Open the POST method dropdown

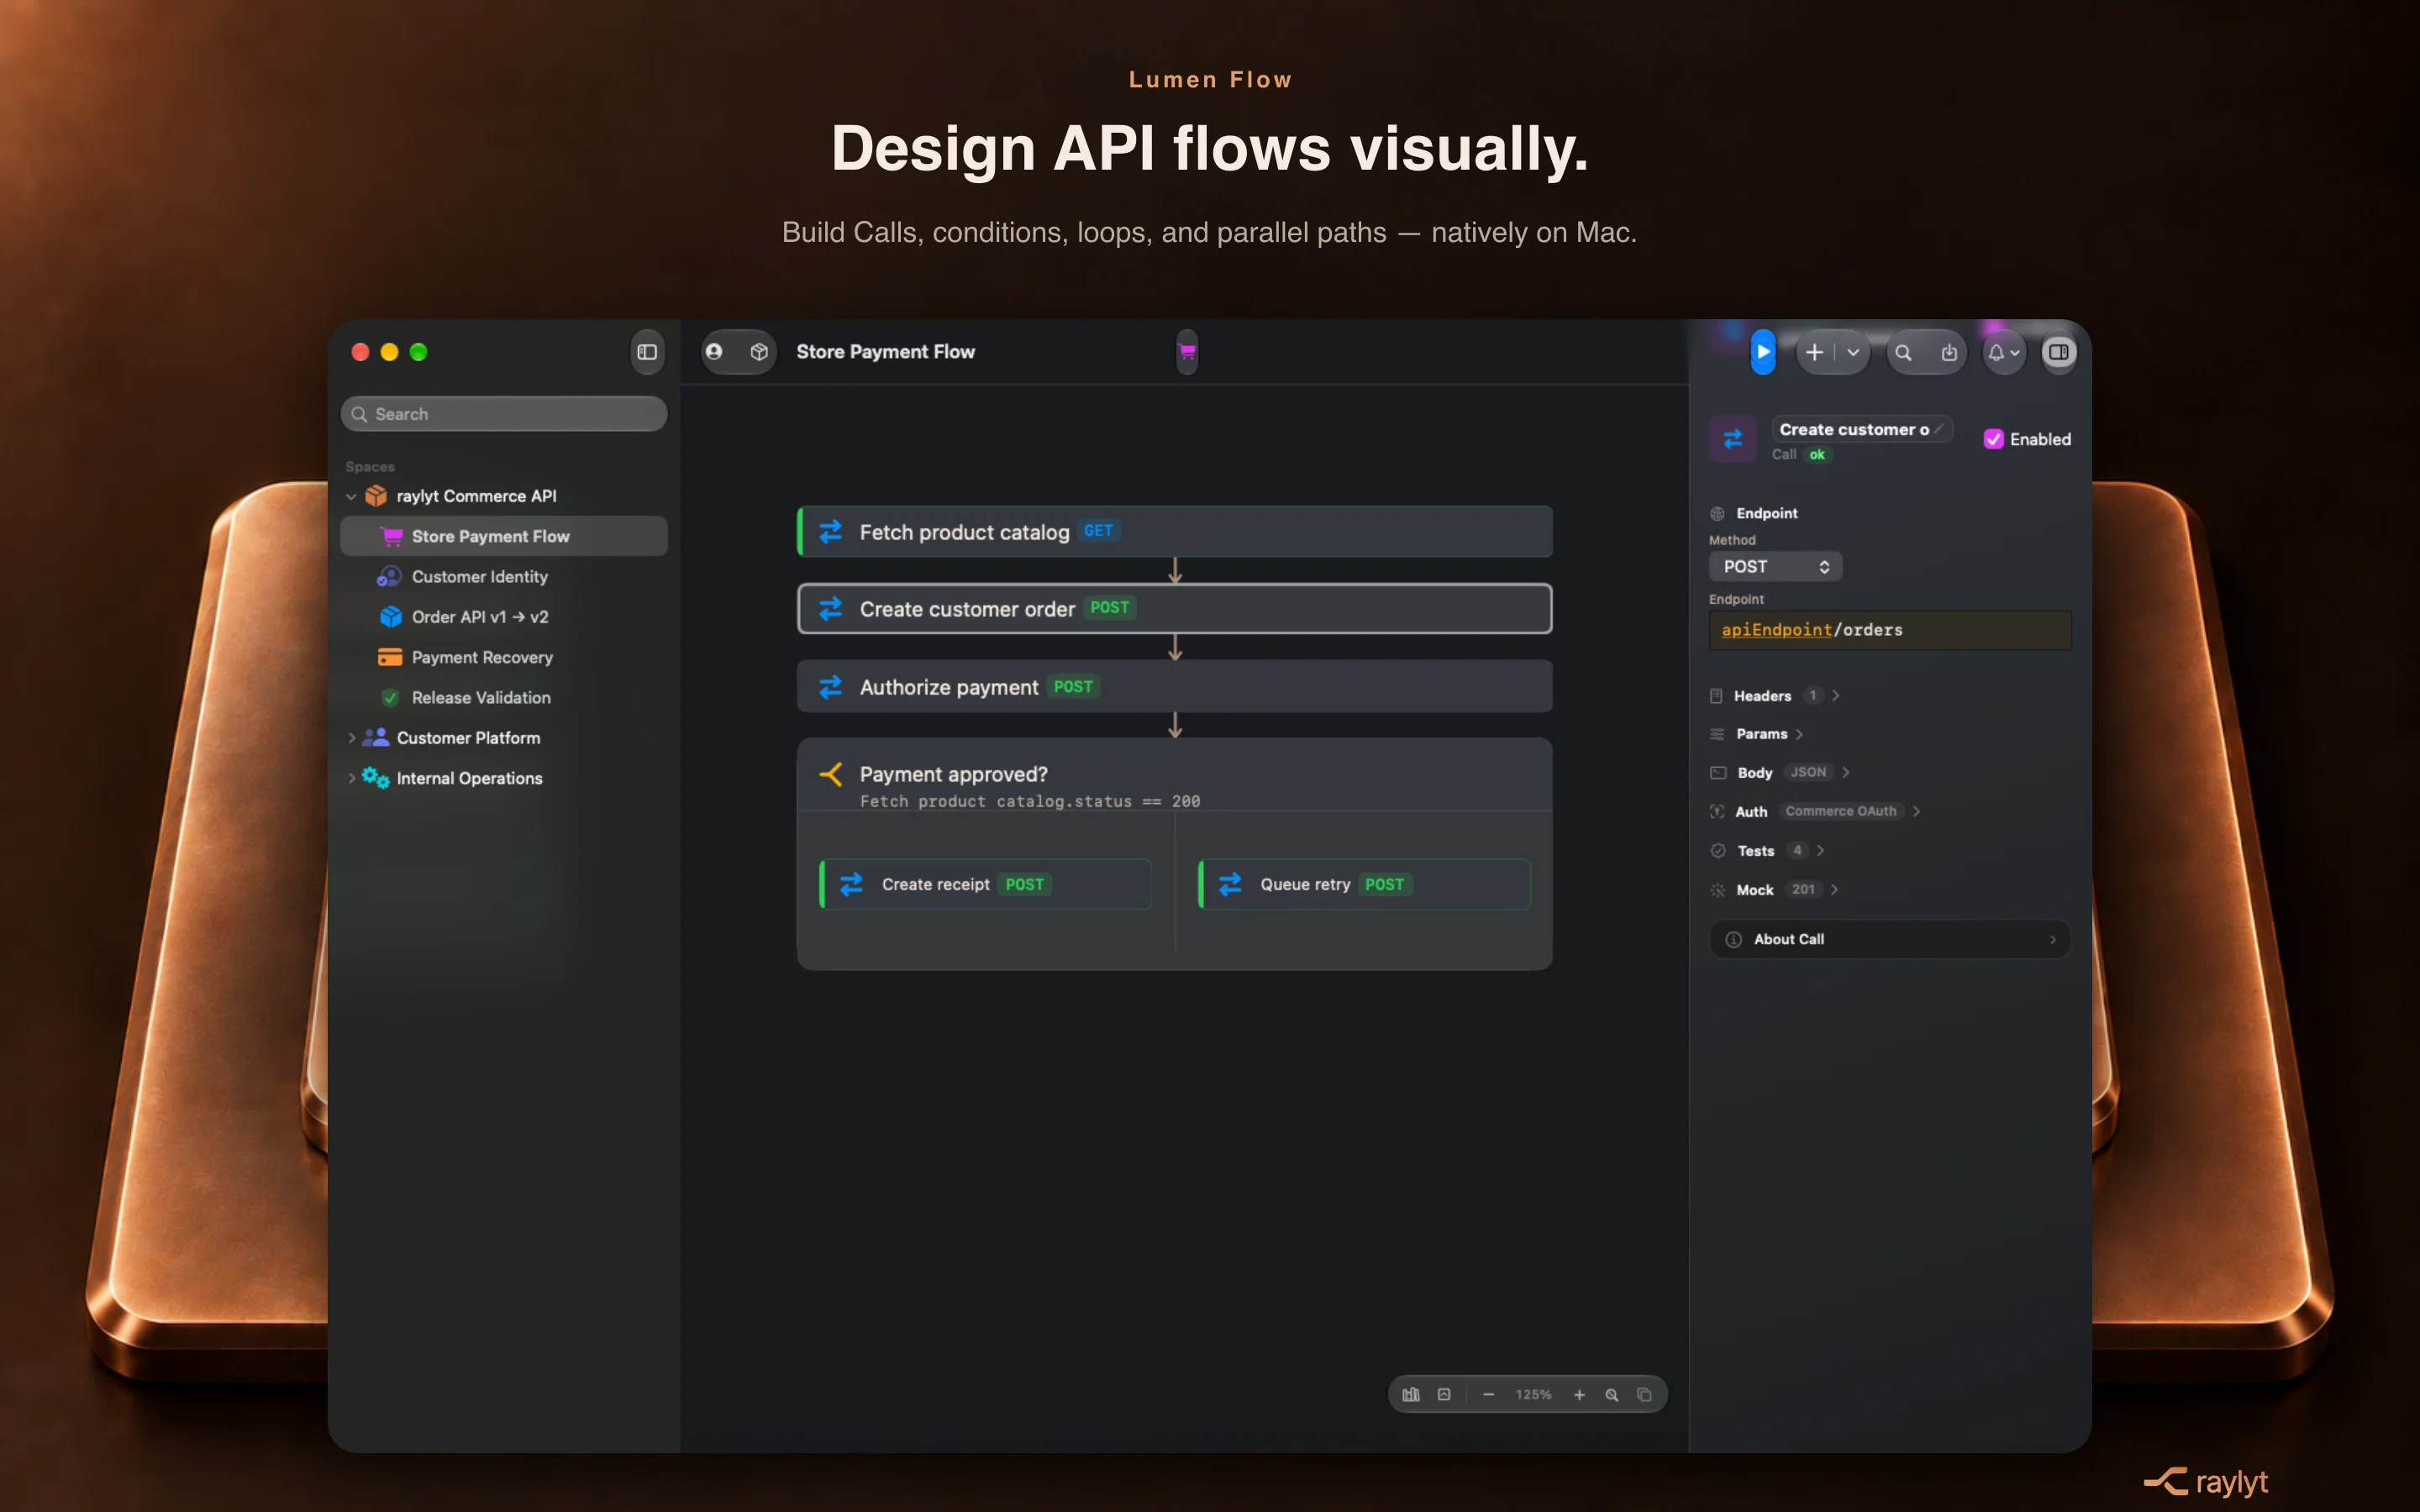pos(1775,567)
